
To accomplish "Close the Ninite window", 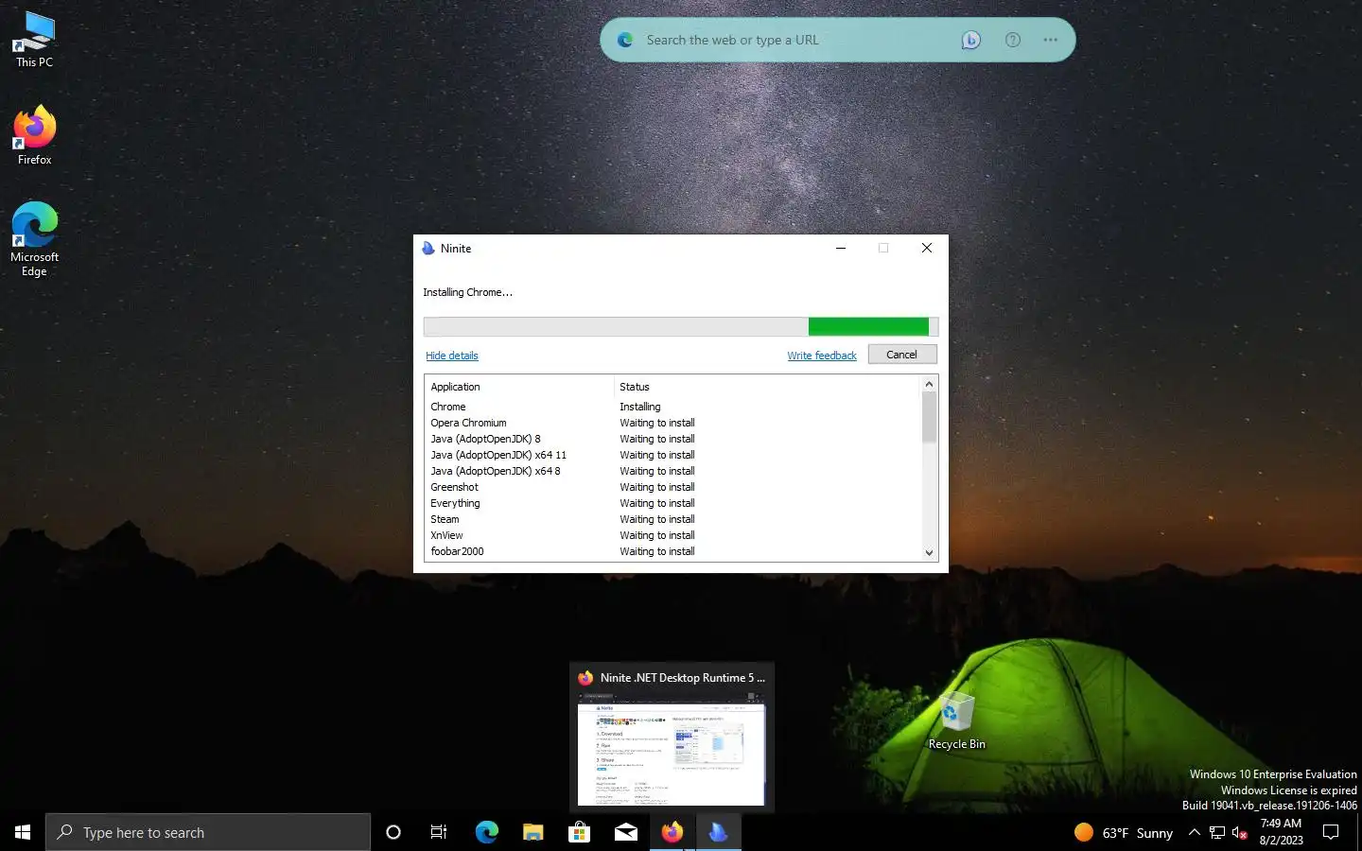I will click(927, 248).
